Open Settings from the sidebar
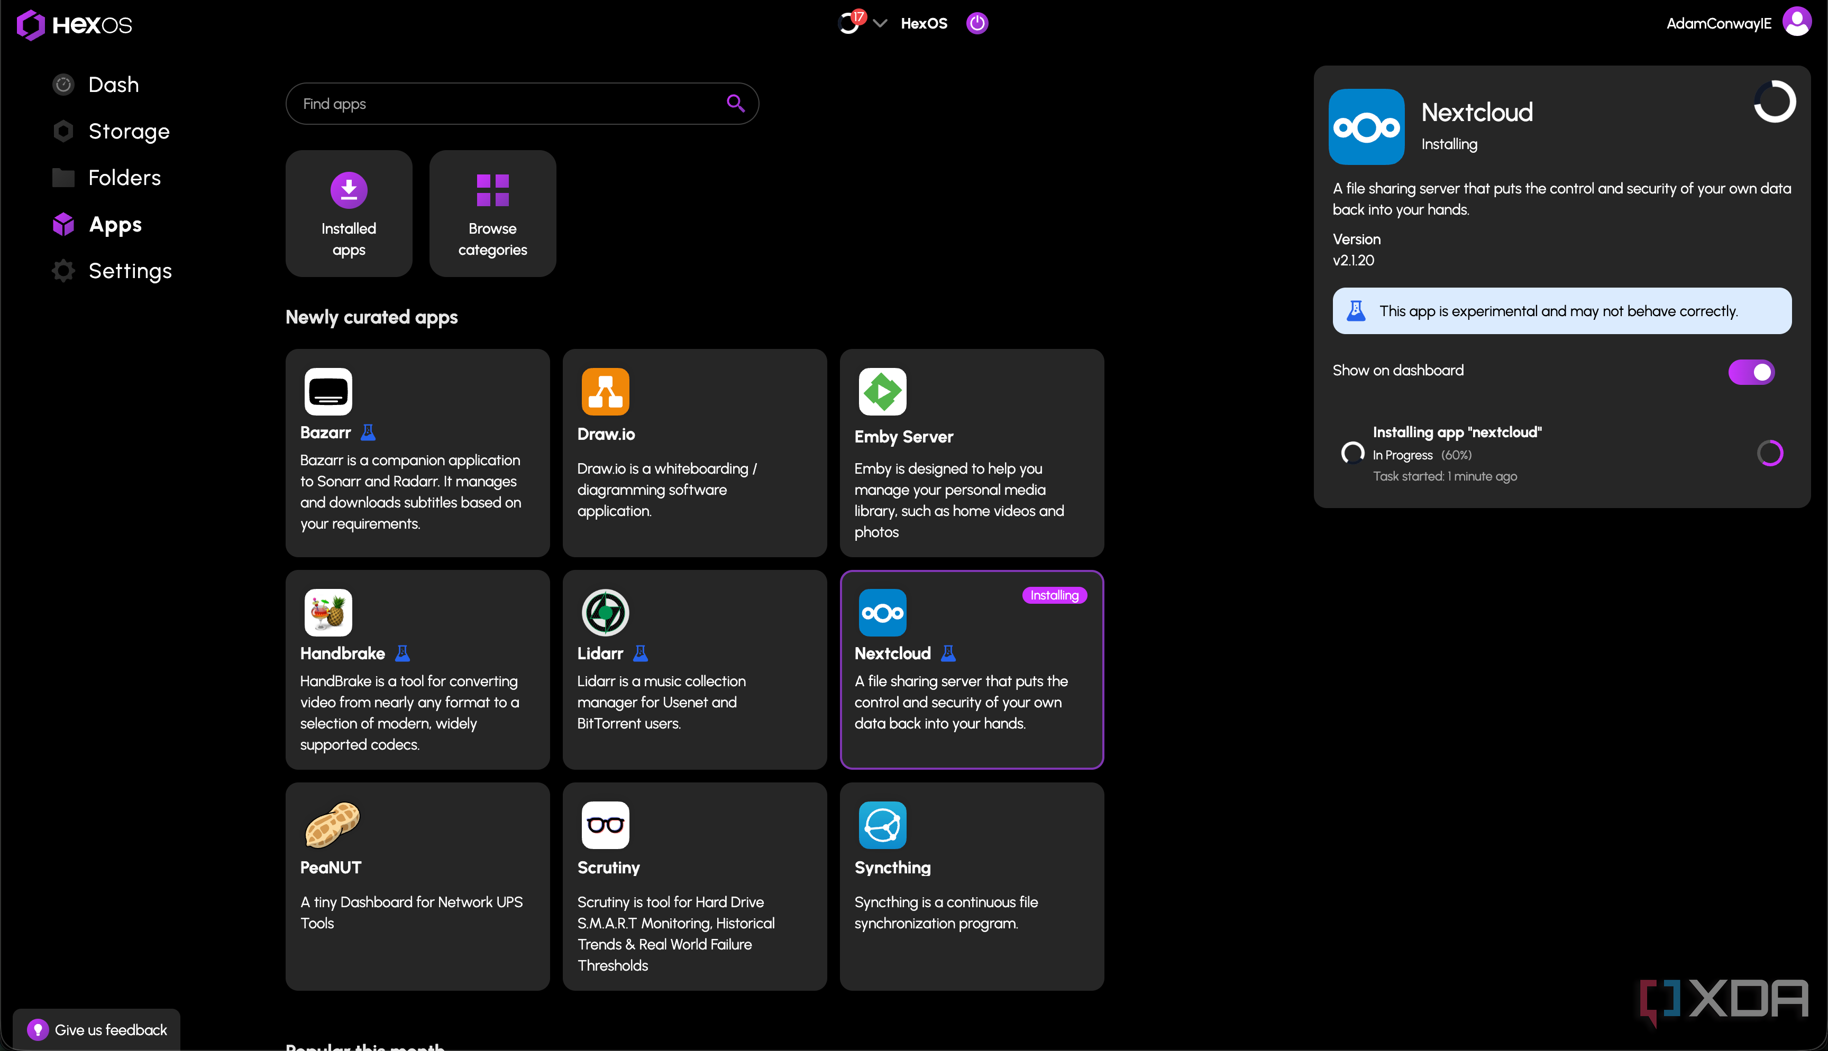This screenshot has width=1828, height=1051. point(112,271)
